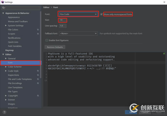This screenshot has width=167, height=116.
Task: Select Scopes in settings tree
Action: coord(11,34)
